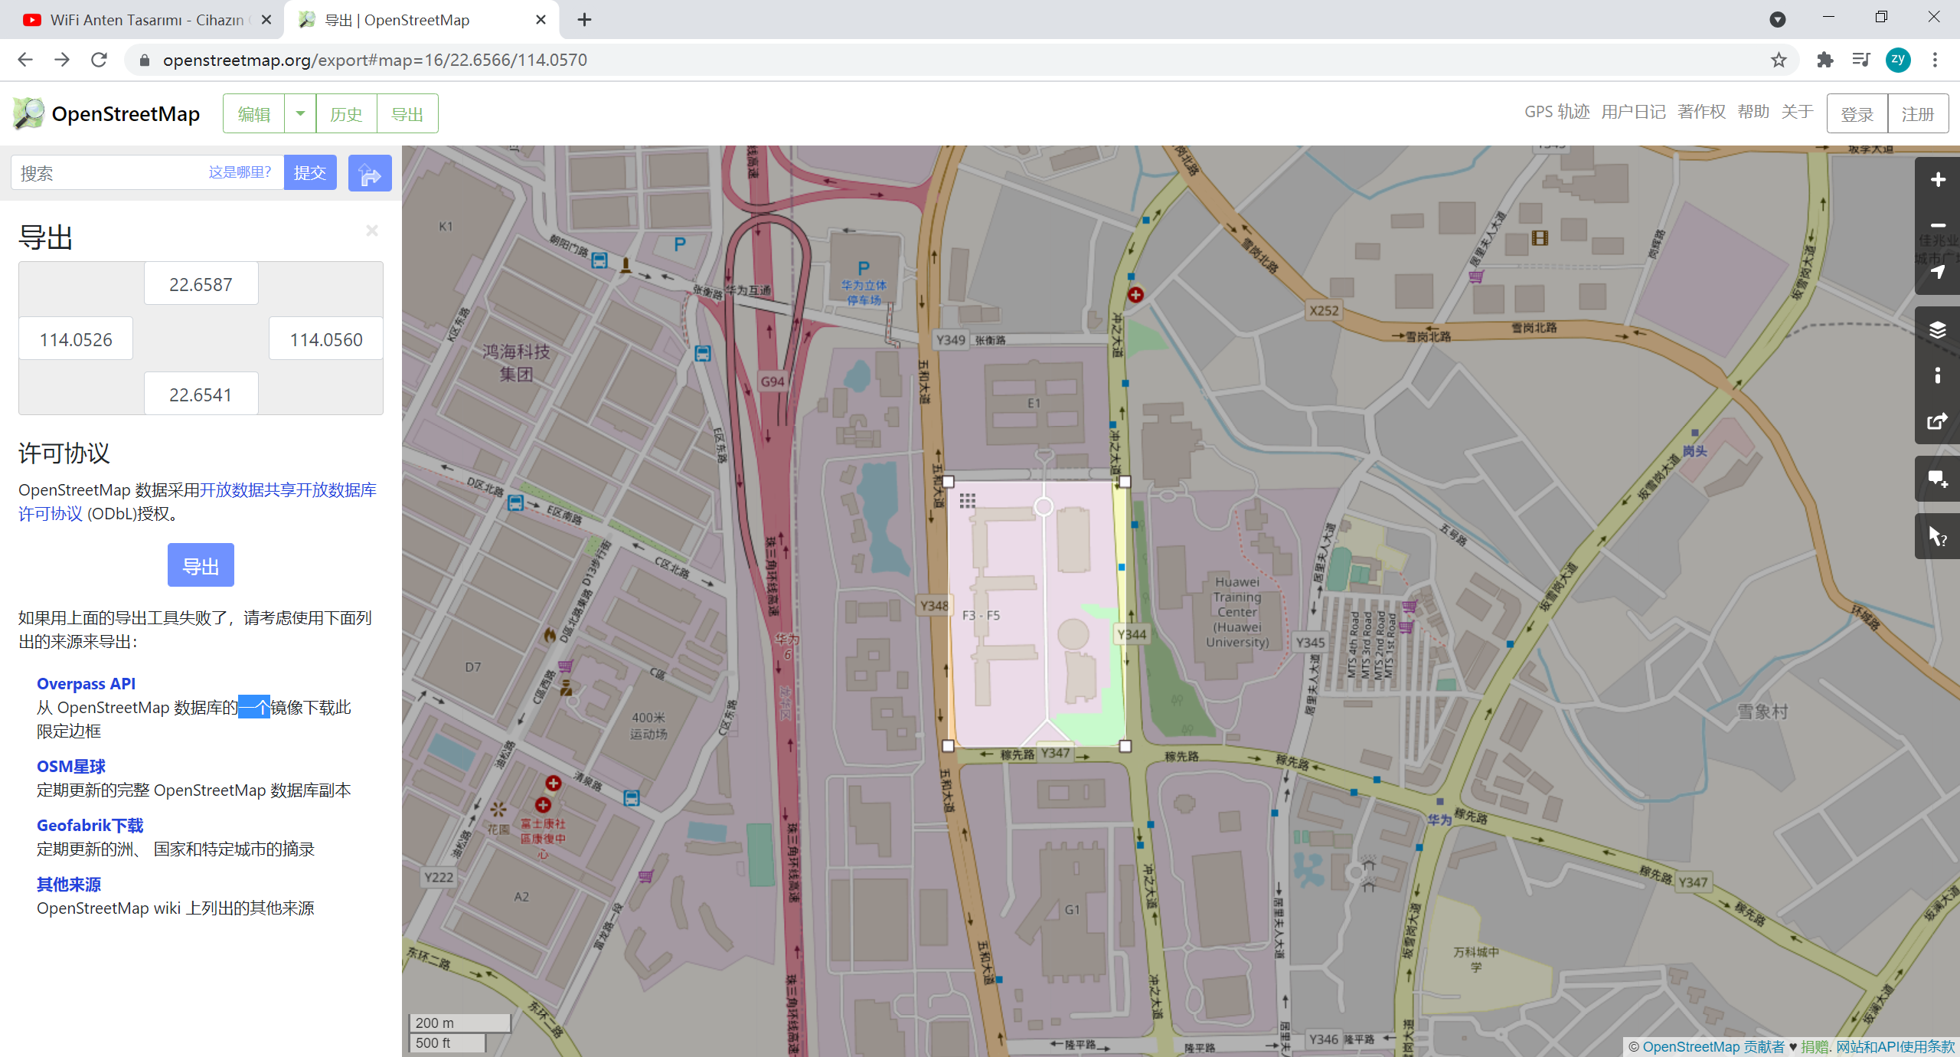The image size is (1960, 1057).
Task: Show my location arrow icon
Action: point(1938,272)
